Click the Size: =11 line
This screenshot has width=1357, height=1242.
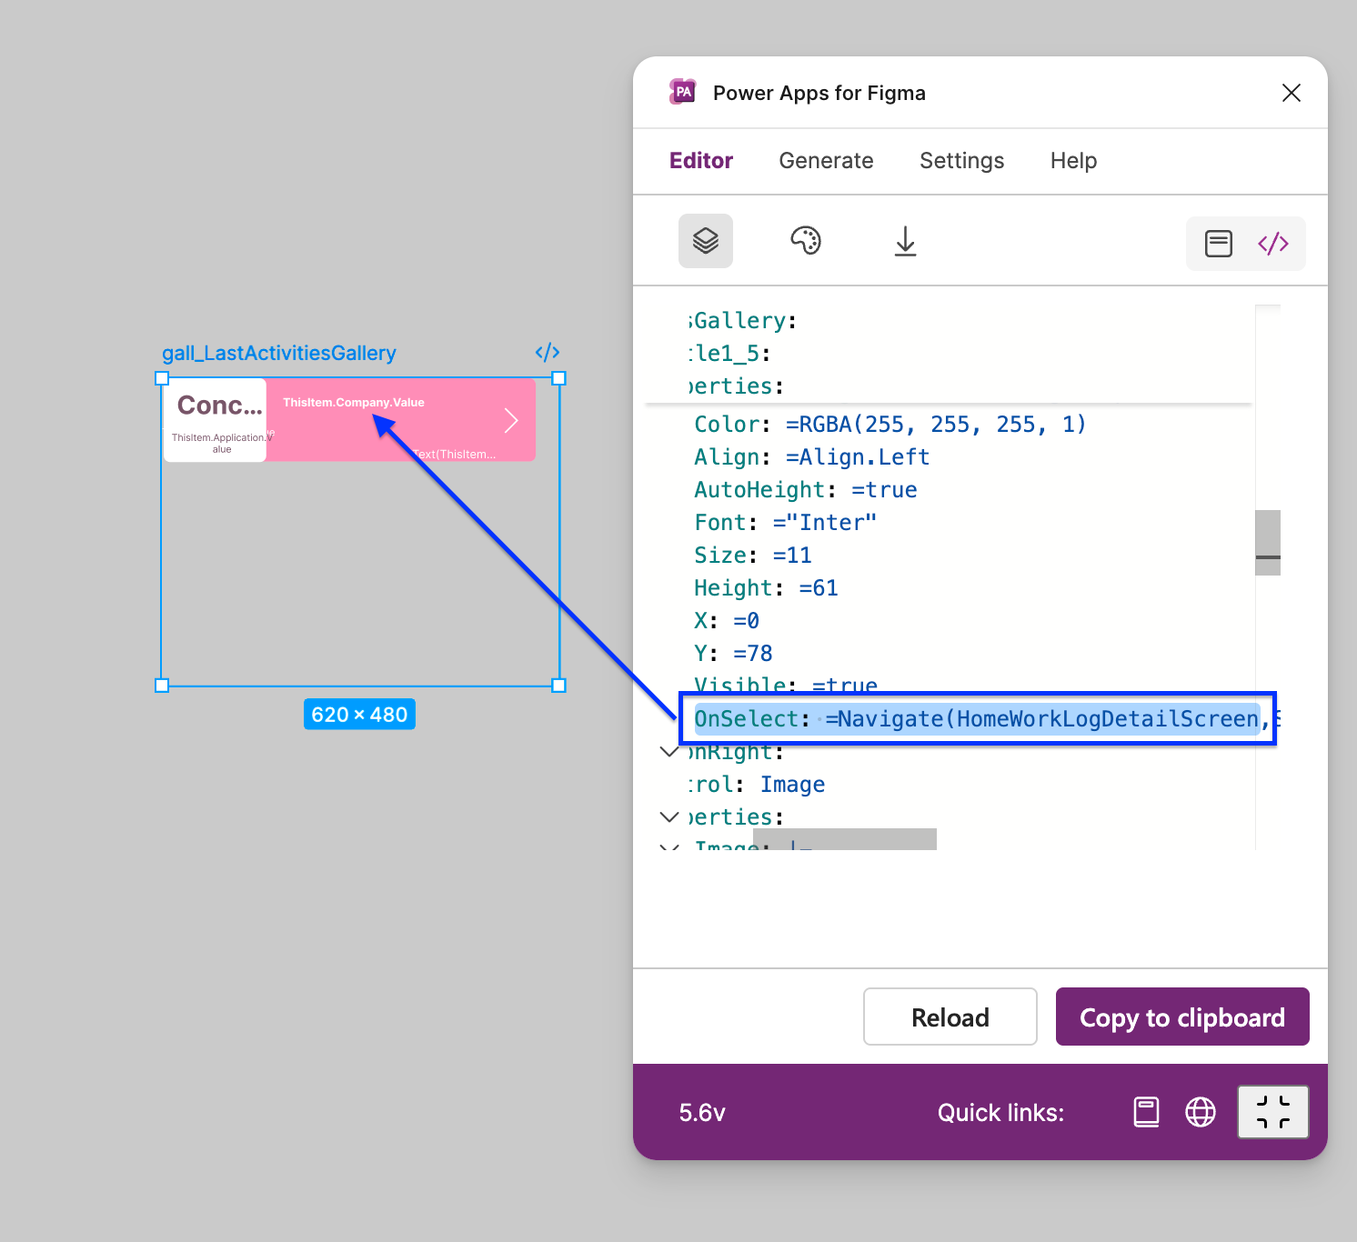pos(752,556)
